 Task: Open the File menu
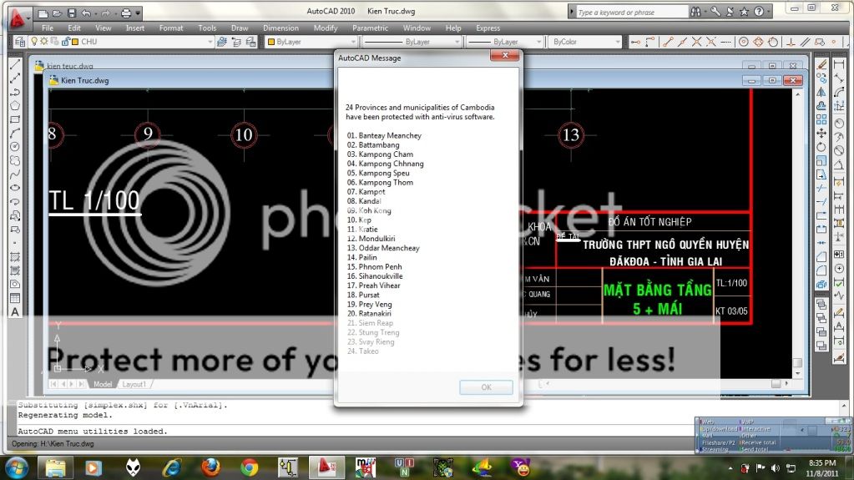(x=48, y=28)
